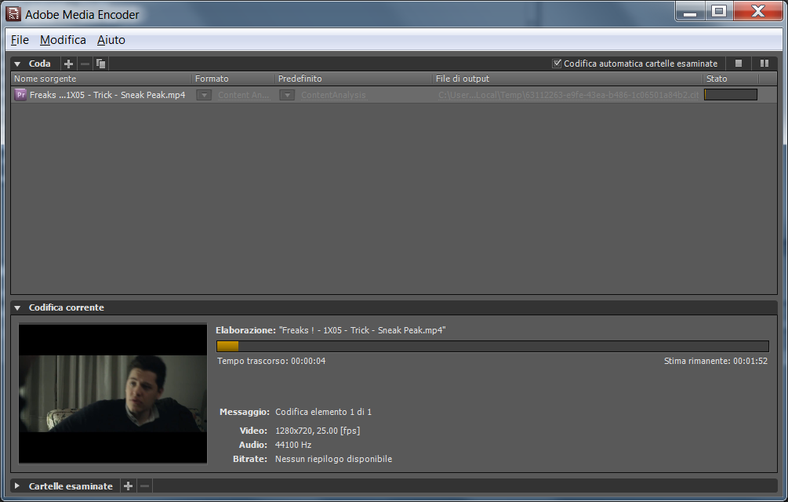788x502 pixels.
Task: Open the Predefinito dropdown for the queued file
Action: tap(287, 95)
